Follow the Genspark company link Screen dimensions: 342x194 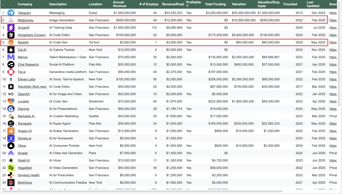(x=25, y=124)
